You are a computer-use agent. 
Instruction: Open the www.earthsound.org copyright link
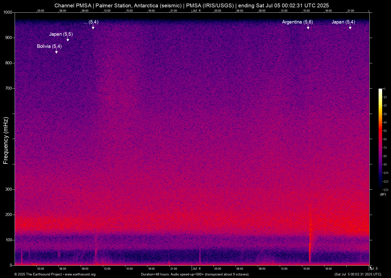pyautogui.click(x=80, y=274)
